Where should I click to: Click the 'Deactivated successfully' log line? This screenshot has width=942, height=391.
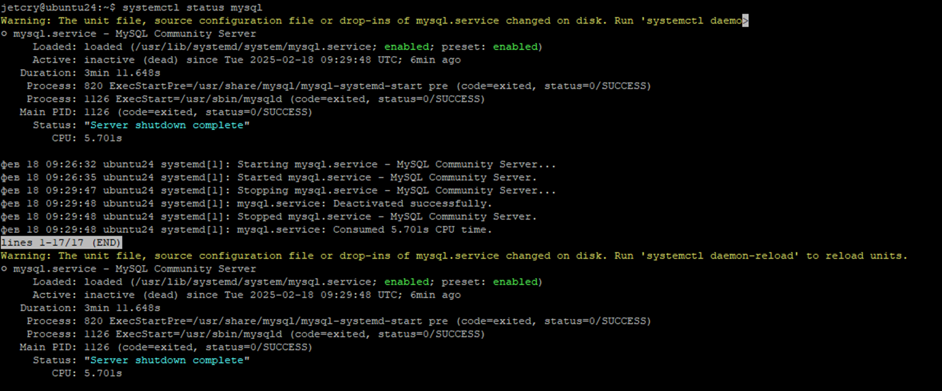pyautogui.click(x=247, y=204)
